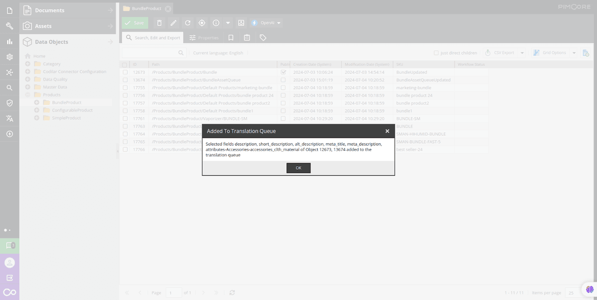Switch to the Properties tab
The width and height of the screenshot is (597, 300).
(204, 37)
